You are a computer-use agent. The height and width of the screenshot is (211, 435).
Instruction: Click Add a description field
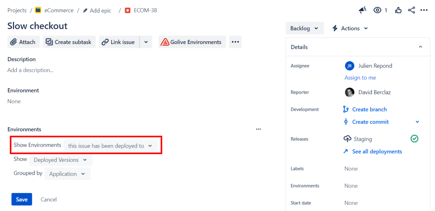(x=31, y=70)
